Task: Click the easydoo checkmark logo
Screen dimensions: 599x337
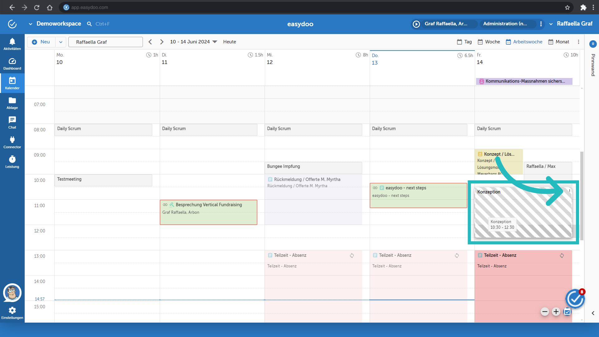Action: pos(12,24)
